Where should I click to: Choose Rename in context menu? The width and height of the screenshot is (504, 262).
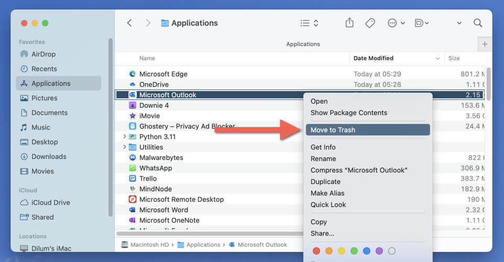tap(368, 159)
